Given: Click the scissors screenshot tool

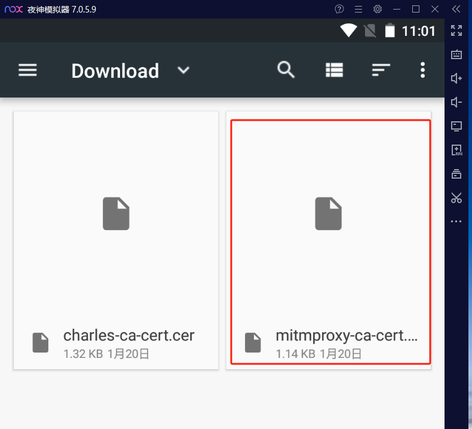Looking at the screenshot, I should click(x=456, y=198).
